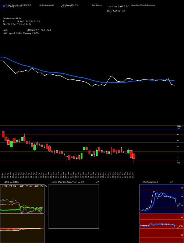
Task: Click the '(MGR) 21.7, 15.5, 24.1' ADX values
Action: click(x=39, y=30)
